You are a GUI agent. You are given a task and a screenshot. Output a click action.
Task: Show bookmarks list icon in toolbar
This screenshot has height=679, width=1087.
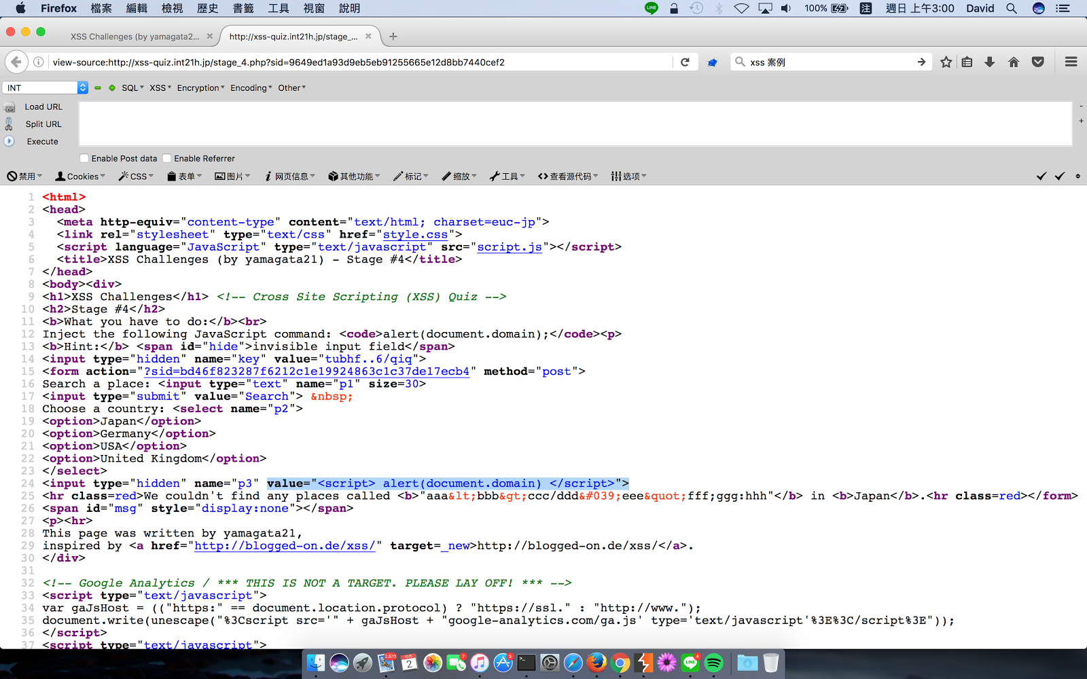(967, 62)
